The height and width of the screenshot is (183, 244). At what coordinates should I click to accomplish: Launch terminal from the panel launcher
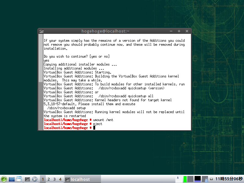click(x=27, y=179)
